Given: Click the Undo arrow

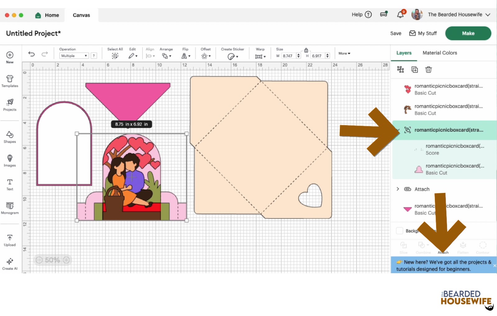Looking at the screenshot, I should pyautogui.click(x=31, y=54).
